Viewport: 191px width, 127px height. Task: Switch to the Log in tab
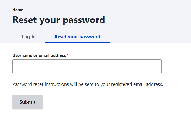(x=29, y=37)
